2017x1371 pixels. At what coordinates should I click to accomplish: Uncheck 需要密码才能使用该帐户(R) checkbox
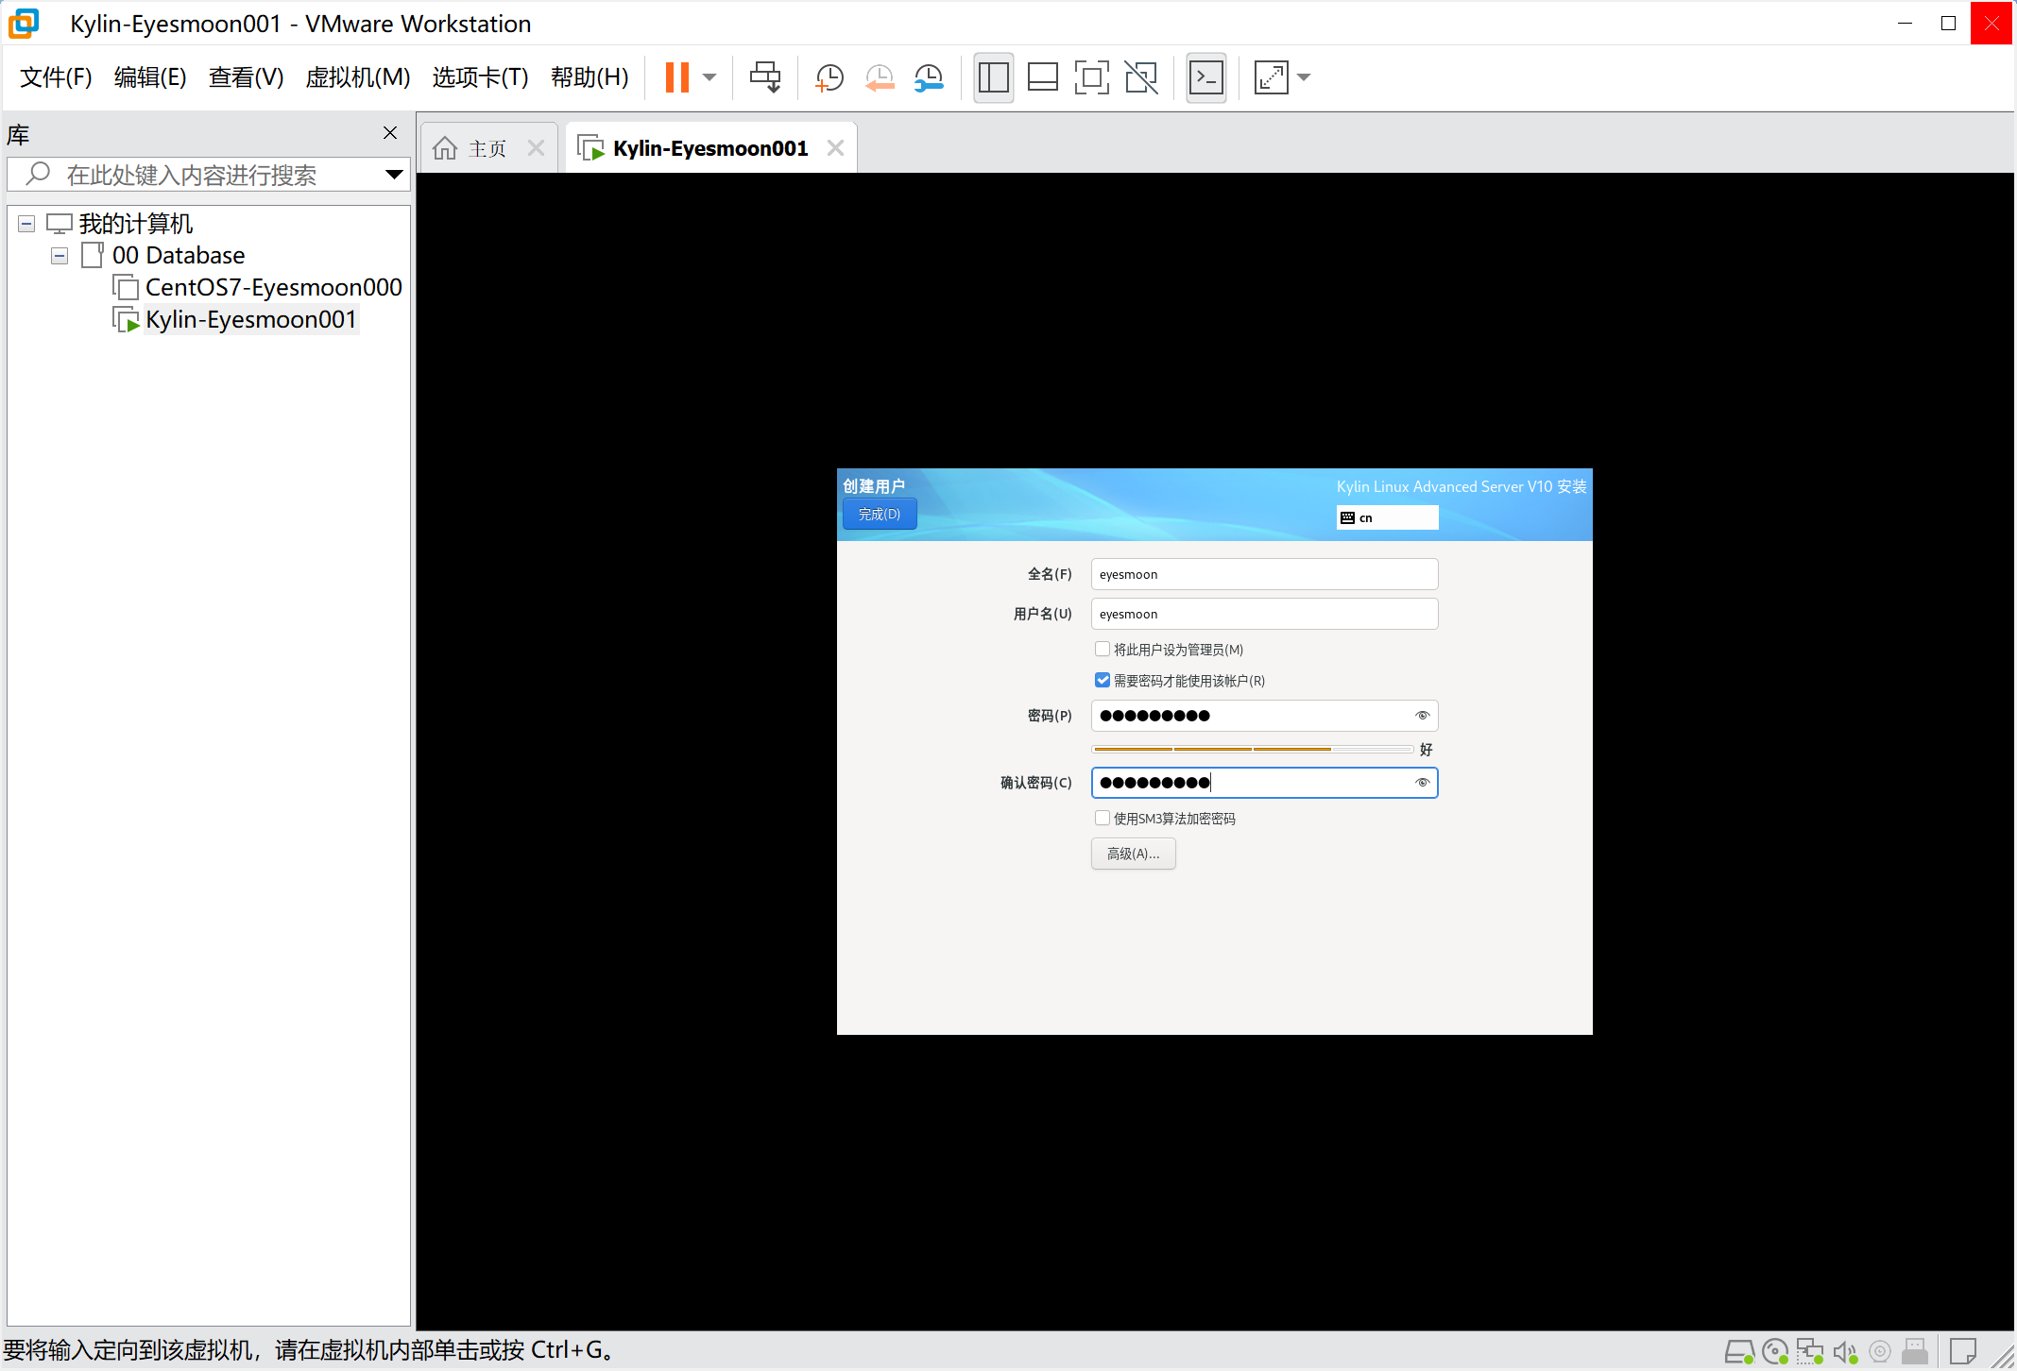(1103, 680)
